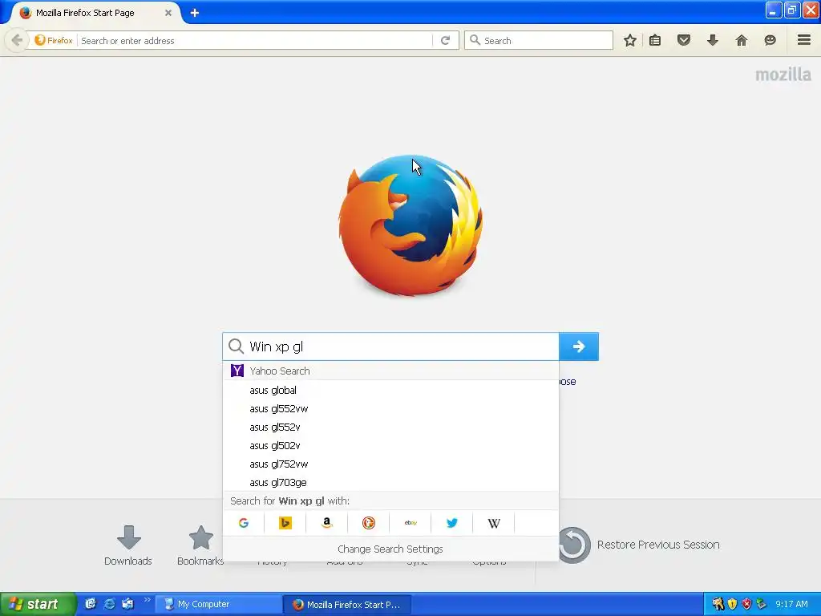Launch Internet Explorer from Quick Launch
Image resolution: width=821 pixels, height=616 pixels.
point(109,604)
